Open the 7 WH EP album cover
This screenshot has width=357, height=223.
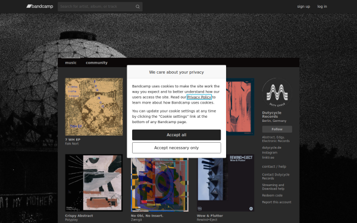tap(94, 106)
